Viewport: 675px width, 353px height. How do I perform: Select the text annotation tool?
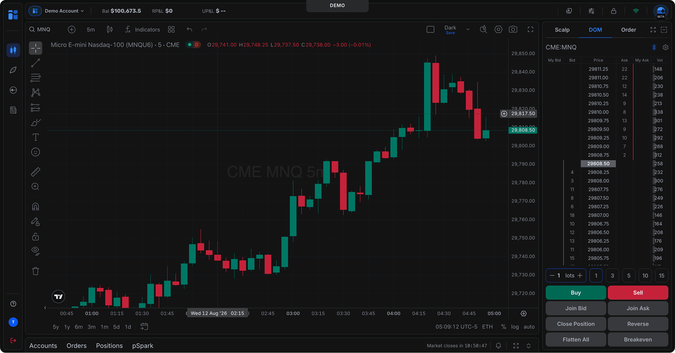[x=36, y=137]
